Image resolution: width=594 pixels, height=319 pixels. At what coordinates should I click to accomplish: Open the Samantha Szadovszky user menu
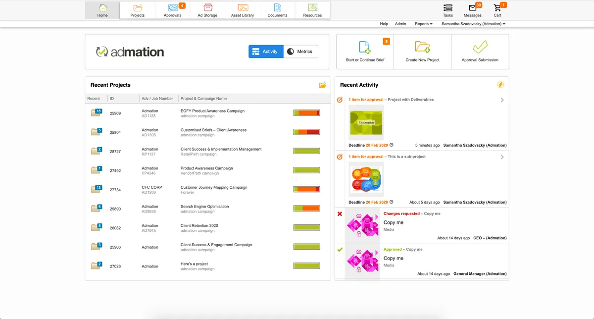(x=473, y=24)
